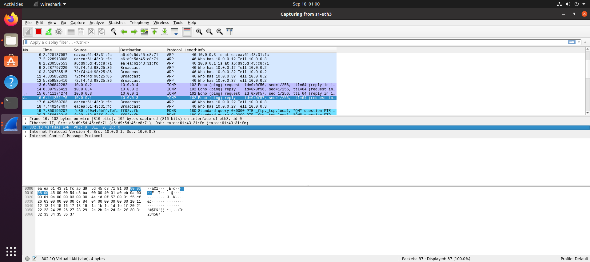Sort packets by the No. column

[x=32, y=50]
